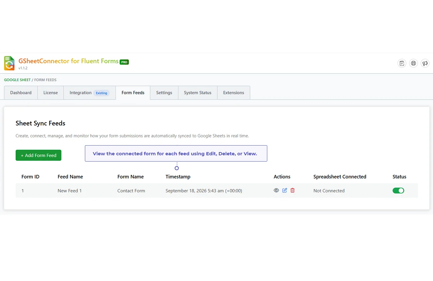The width and height of the screenshot is (433, 281).
Task: Select the Form Feeds tab
Action: [133, 93]
